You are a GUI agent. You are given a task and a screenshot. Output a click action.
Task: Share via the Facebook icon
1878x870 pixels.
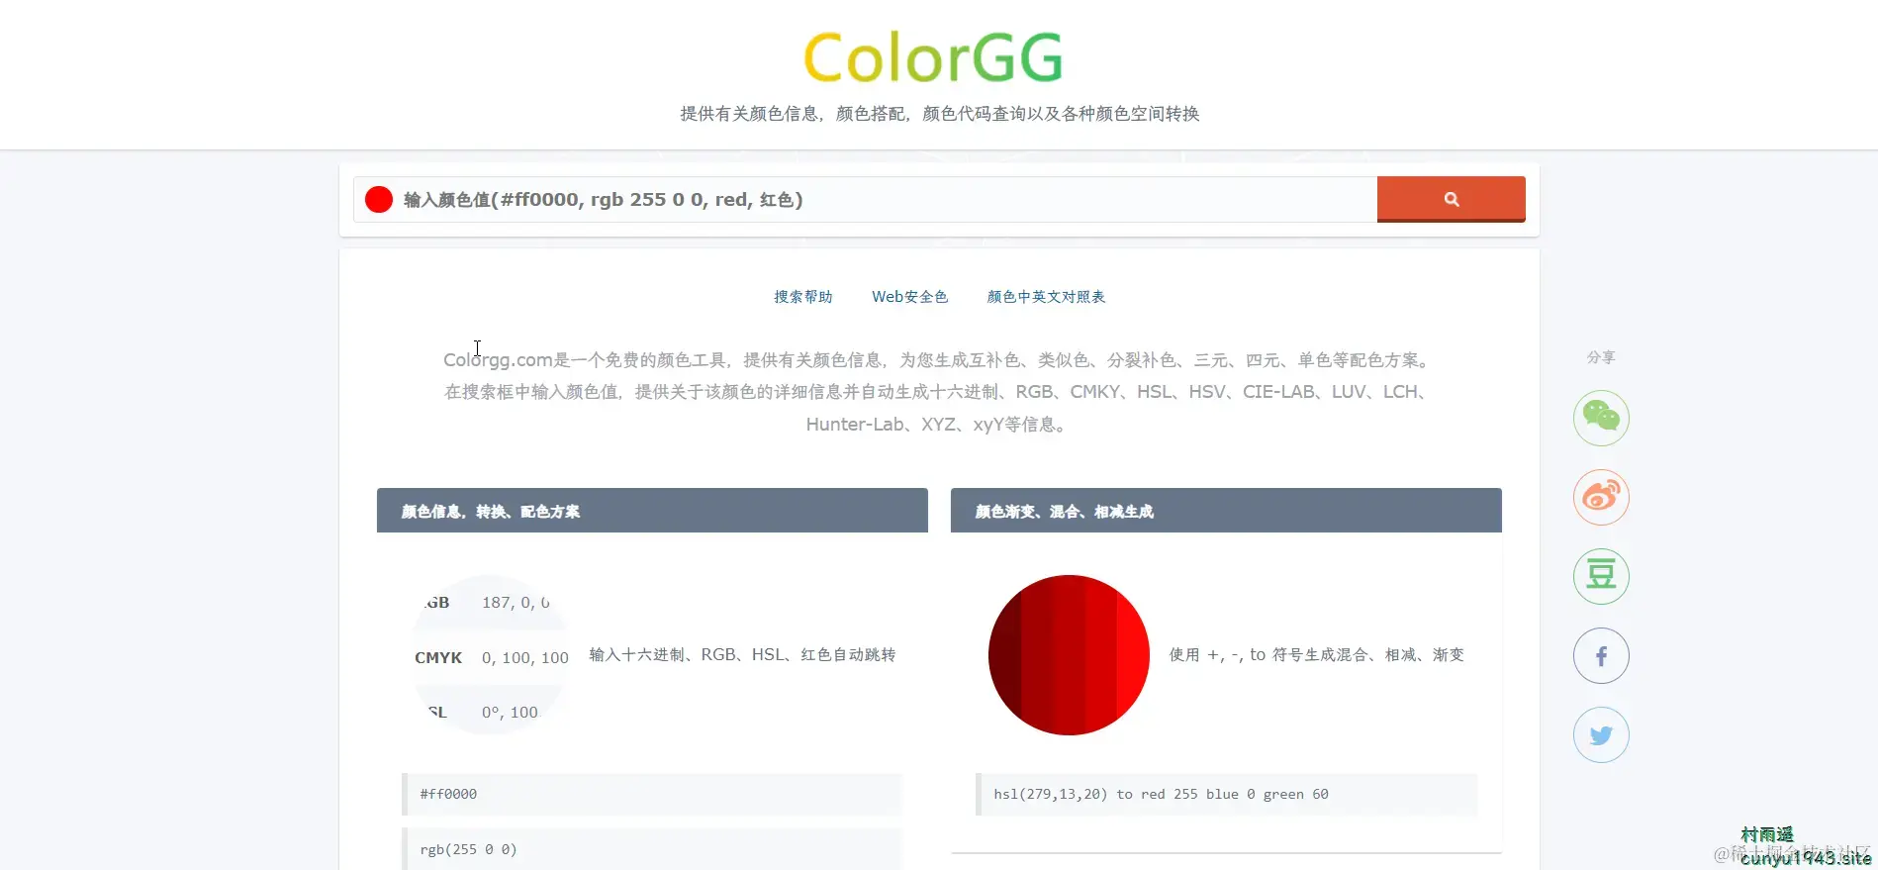[x=1601, y=655]
